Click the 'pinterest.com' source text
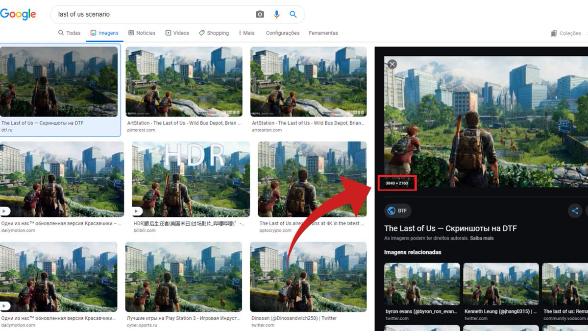This screenshot has width=588, height=331. (141, 130)
